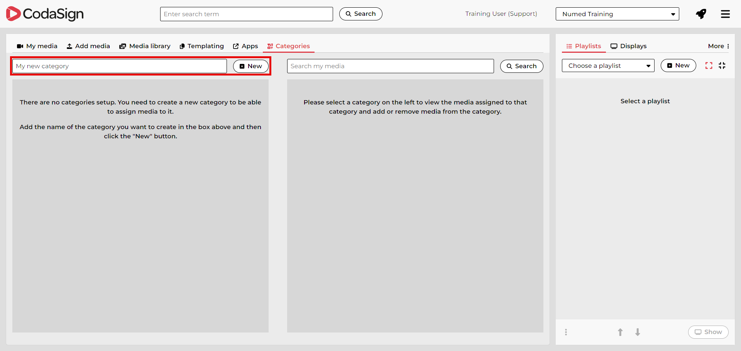This screenshot has height=351, width=741.
Task: Click the collapse icon in the playlist panel
Action: (x=722, y=65)
